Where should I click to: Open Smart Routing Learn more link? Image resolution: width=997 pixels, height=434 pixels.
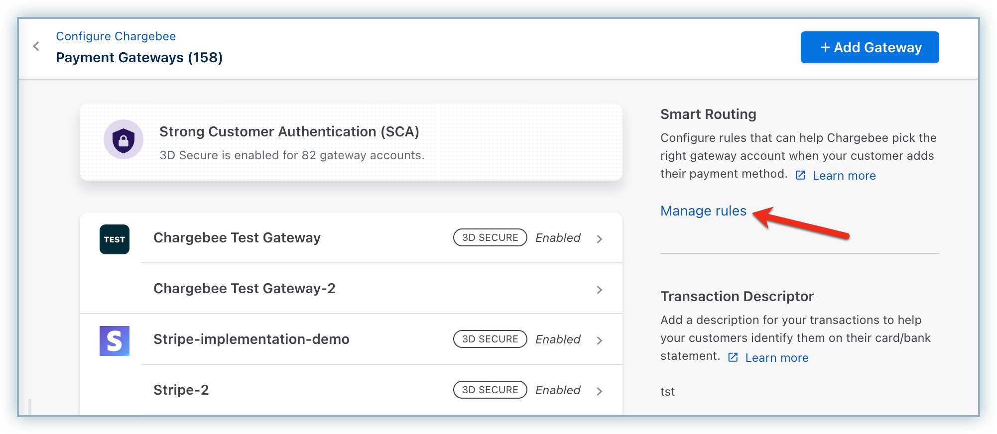pos(844,176)
